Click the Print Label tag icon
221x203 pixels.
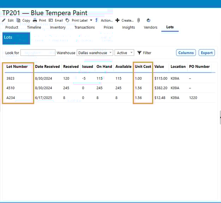(68, 21)
